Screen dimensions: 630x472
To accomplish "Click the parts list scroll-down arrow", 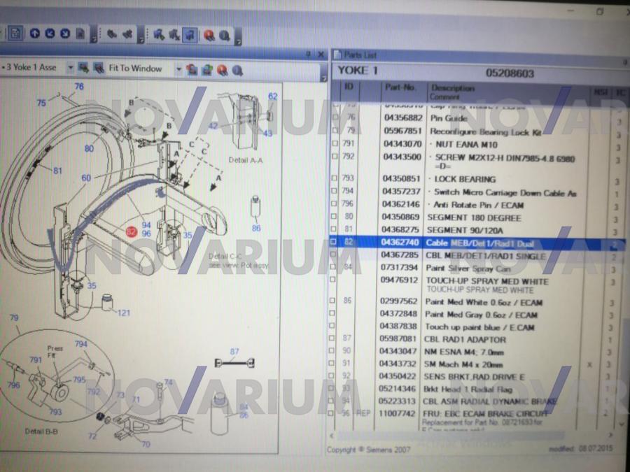I will [622, 424].
